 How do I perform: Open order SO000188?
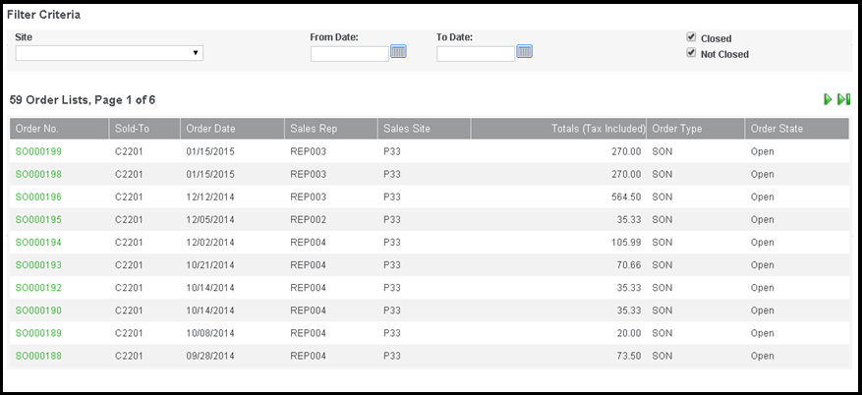38,356
